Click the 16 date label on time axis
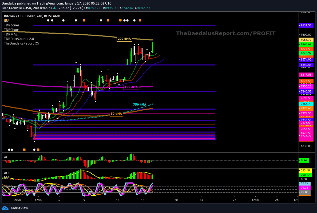This screenshot has height=213, width=317. click(143, 200)
